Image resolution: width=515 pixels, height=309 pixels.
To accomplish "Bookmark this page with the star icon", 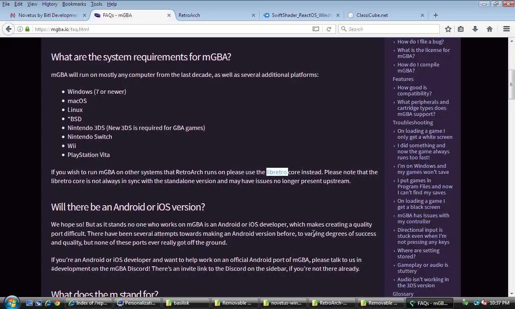I will click(448, 29).
